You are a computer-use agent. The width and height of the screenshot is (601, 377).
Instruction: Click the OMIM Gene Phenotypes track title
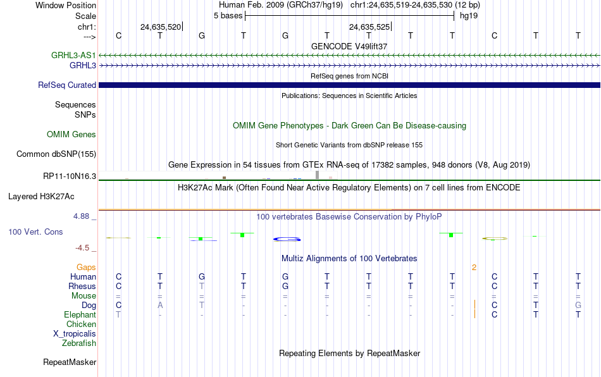pos(349,126)
